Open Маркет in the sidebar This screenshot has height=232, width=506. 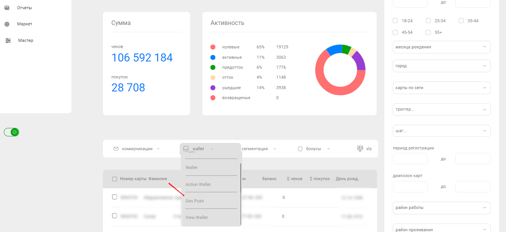[25, 24]
